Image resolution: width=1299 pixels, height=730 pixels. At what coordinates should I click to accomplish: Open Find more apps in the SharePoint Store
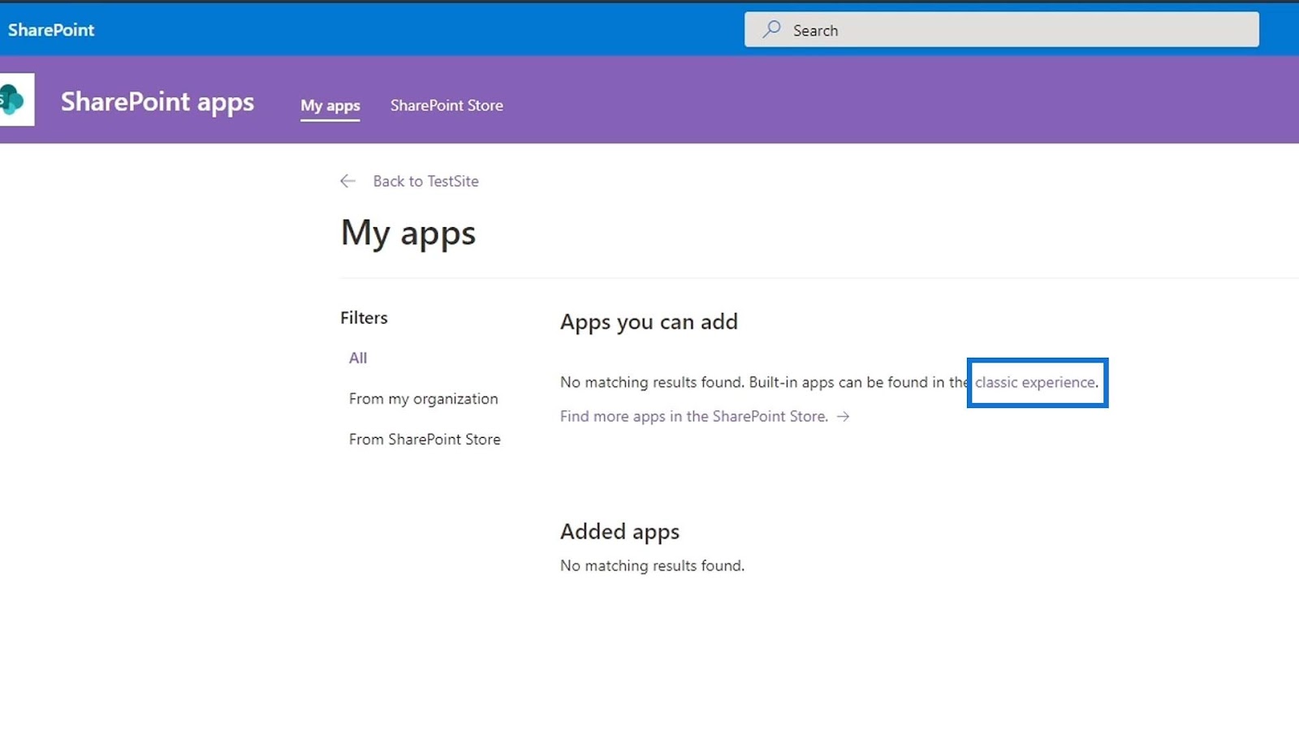click(694, 416)
